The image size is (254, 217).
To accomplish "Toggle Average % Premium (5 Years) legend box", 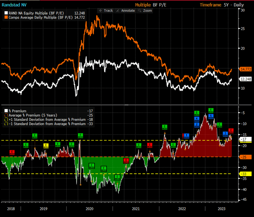I will (x=5, y=115).
